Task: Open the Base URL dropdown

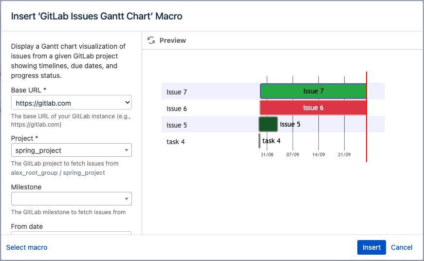Action: tap(71, 103)
